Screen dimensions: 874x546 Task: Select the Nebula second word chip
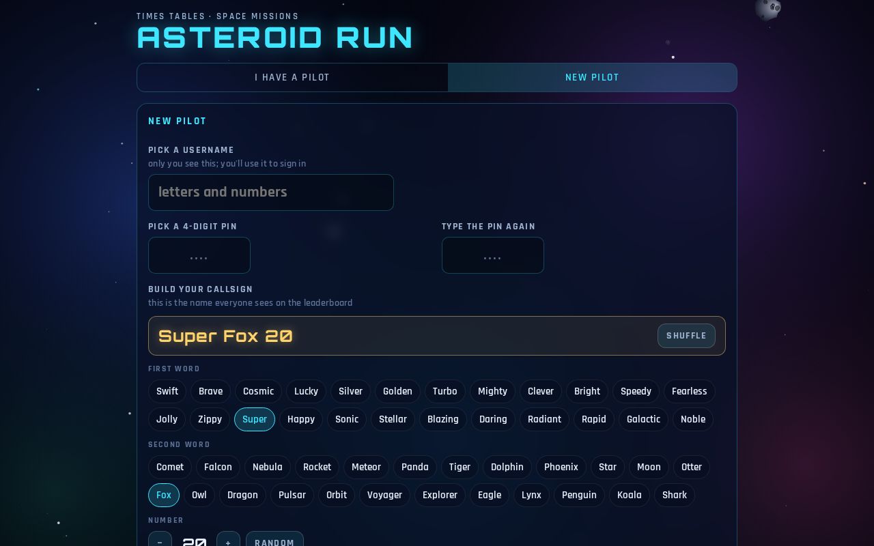(x=268, y=467)
